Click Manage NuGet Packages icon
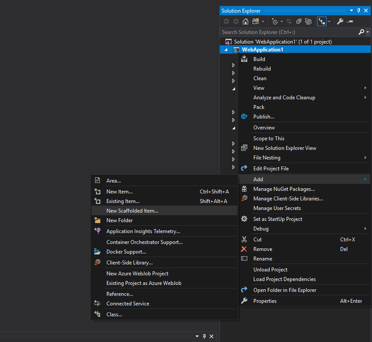Image resolution: width=372 pixels, height=342 pixels. coord(244,189)
